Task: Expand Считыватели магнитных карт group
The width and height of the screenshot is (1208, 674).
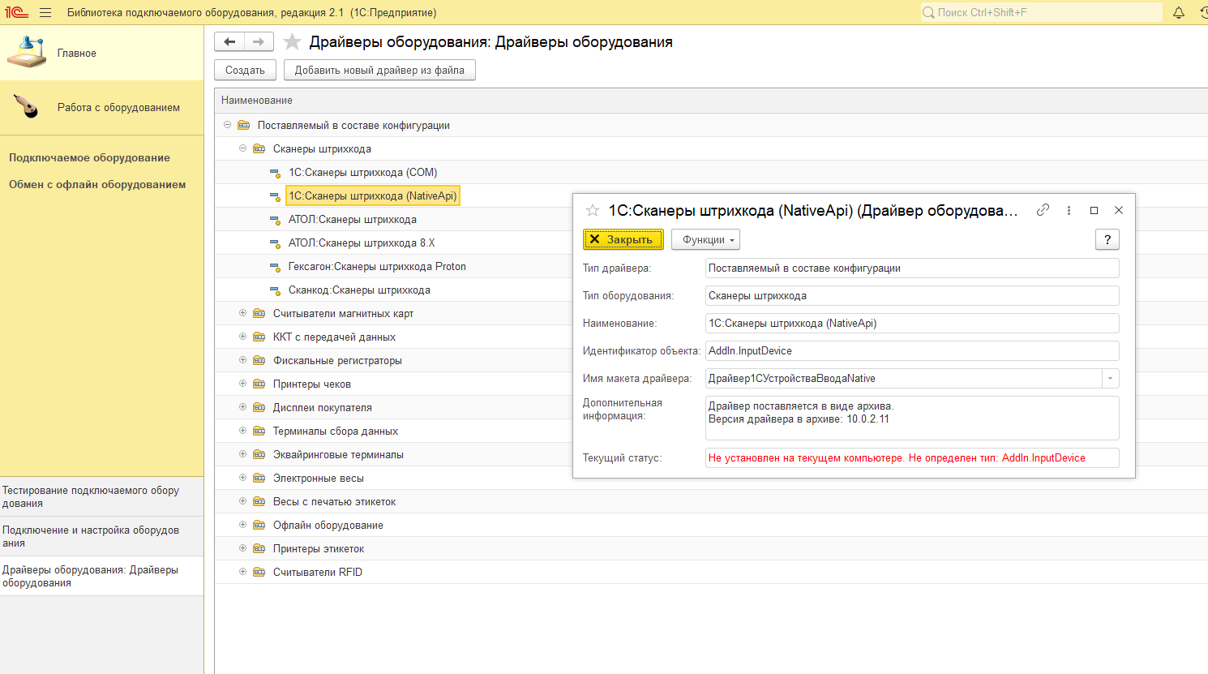Action: point(242,313)
